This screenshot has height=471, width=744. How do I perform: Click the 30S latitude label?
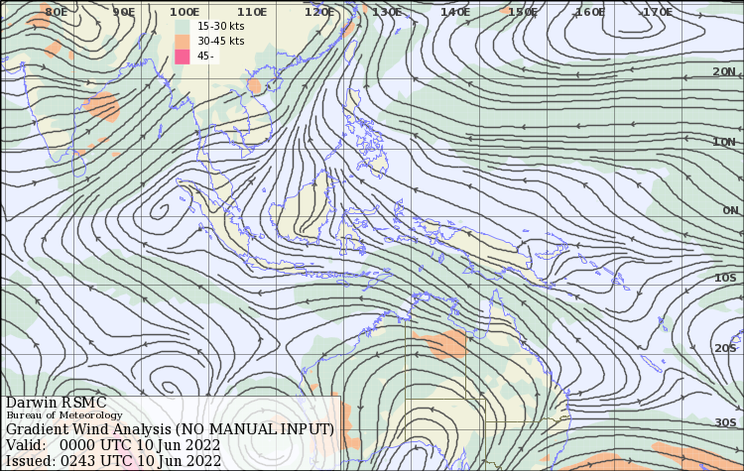[x=726, y=423]
